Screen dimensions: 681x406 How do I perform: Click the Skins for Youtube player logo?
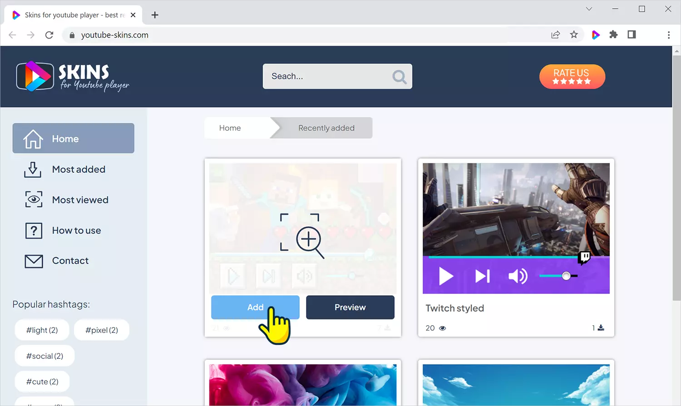click(73, 76)
